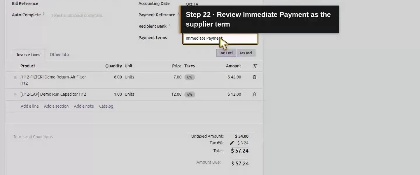The height and width of the screenshot is (175, 420).
Task: Add a note to the invoice
Action: tap(84, 106)
